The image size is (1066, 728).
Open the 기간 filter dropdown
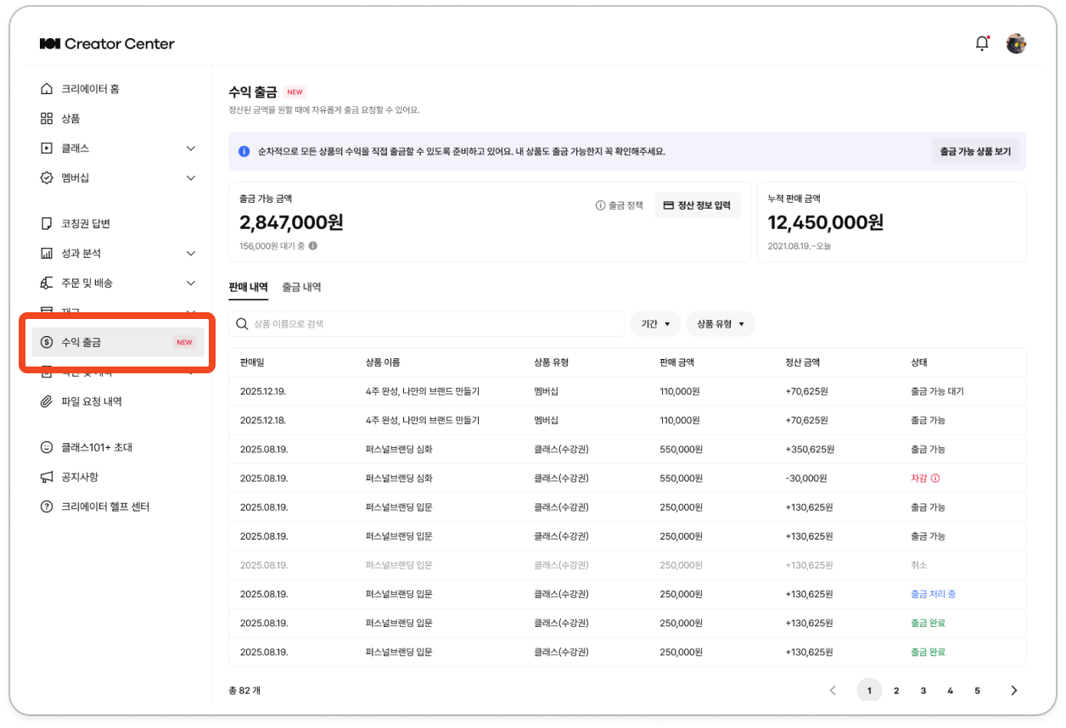(x=655, y=324)
